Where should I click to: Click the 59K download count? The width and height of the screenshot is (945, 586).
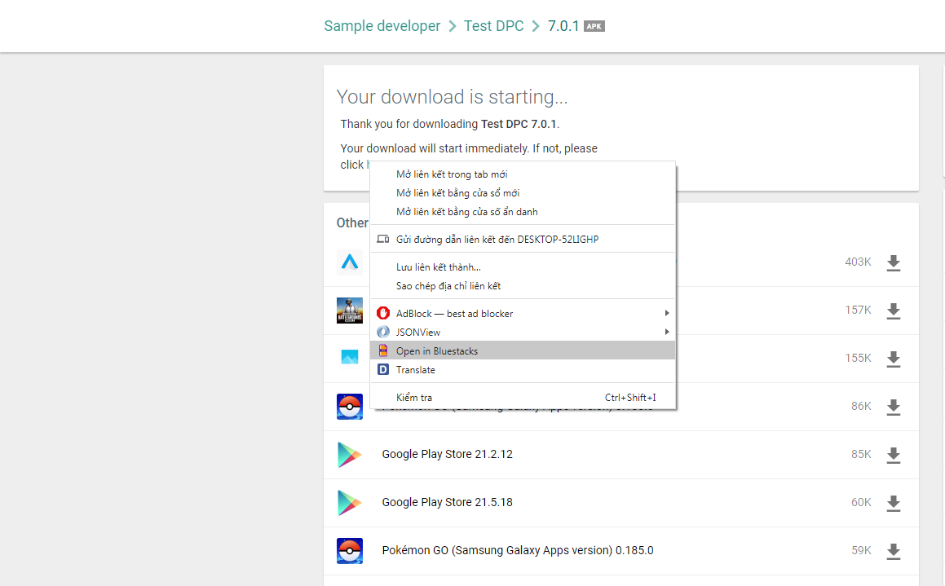point(861,550)
